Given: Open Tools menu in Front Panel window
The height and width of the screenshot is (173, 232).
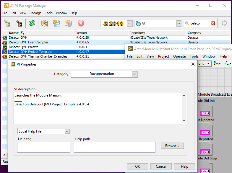Looking at the screenshot, I should point(194,56).
